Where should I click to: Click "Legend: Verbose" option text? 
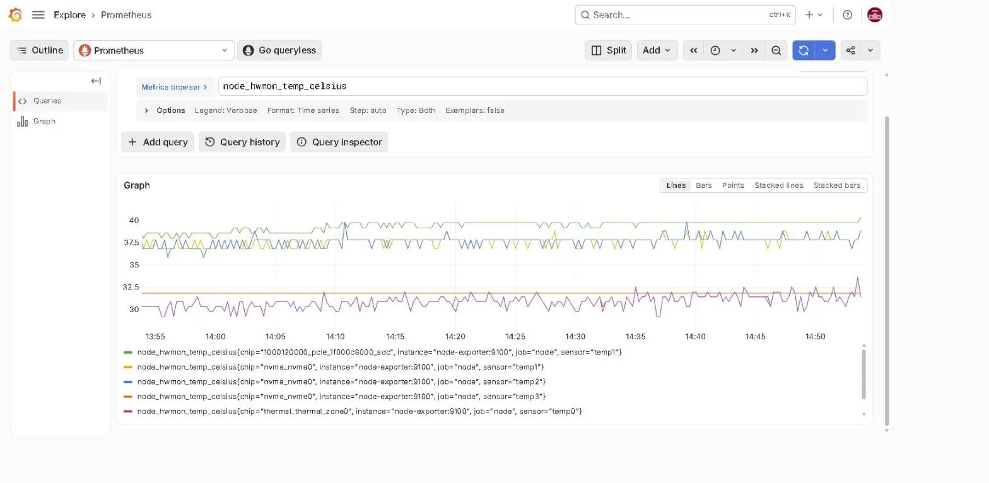[x=226, y=110]
